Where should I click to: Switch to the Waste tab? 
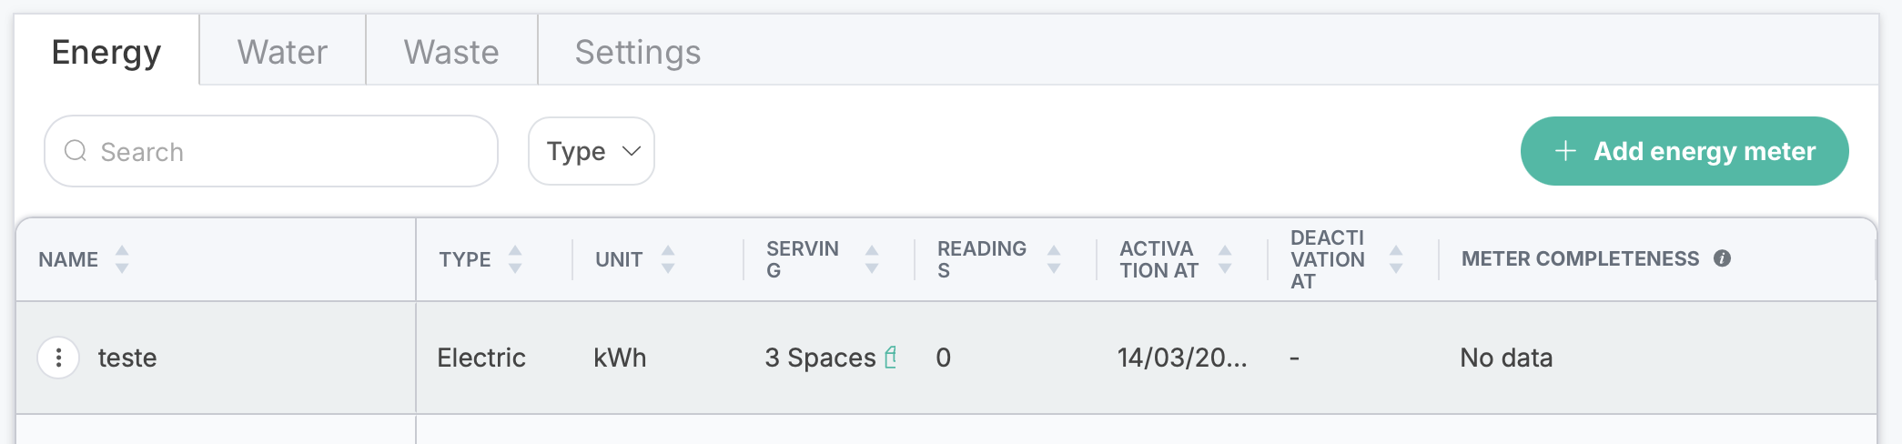click(451, 51)
